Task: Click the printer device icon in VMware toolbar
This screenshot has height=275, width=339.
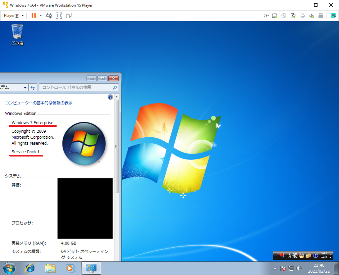Action: (x=302, y=16)
